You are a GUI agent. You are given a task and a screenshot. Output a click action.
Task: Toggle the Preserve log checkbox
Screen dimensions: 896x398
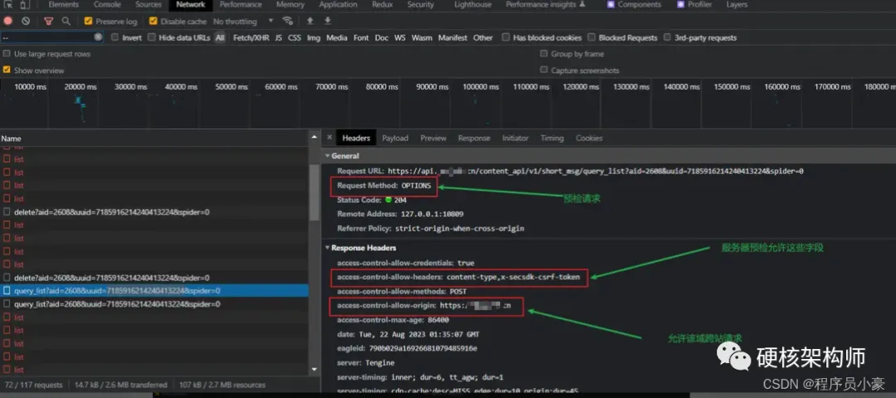pyautogui.click(x=88, y=21)
